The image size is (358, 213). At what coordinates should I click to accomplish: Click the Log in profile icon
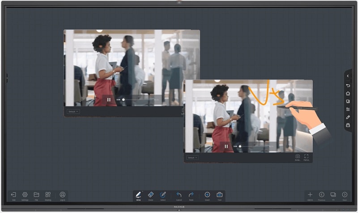point(63,195)
